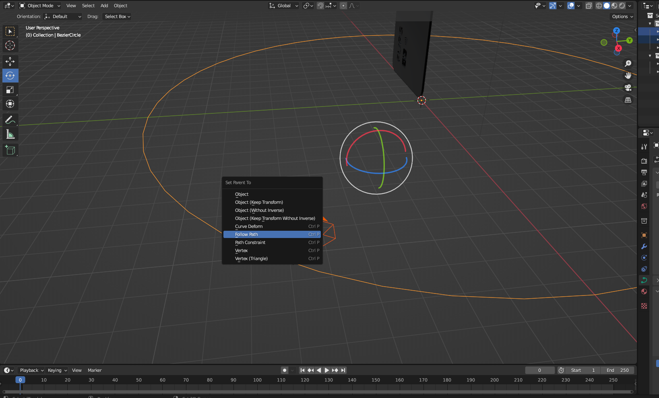Open the Marker menu in the timeline
Image resolution: width=659 pixels, height=398 pixels.
coord(95,370)
